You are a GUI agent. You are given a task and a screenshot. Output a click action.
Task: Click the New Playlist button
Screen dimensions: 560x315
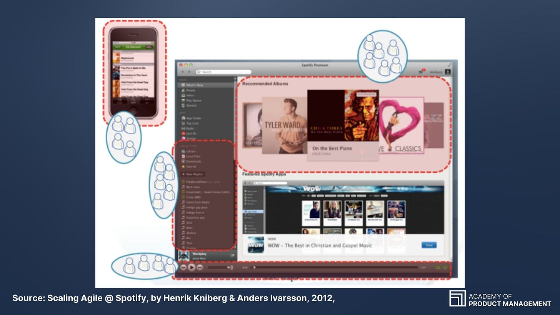193,174
